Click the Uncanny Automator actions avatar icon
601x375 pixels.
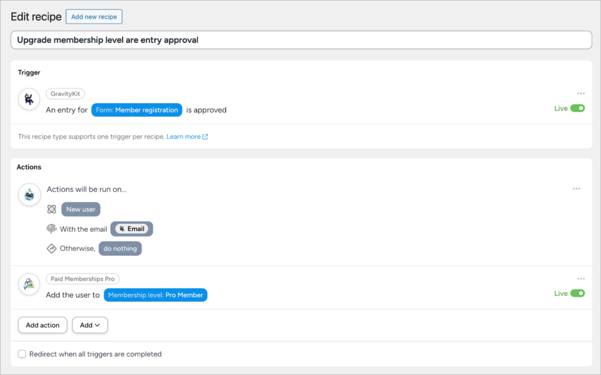[29, 194]
